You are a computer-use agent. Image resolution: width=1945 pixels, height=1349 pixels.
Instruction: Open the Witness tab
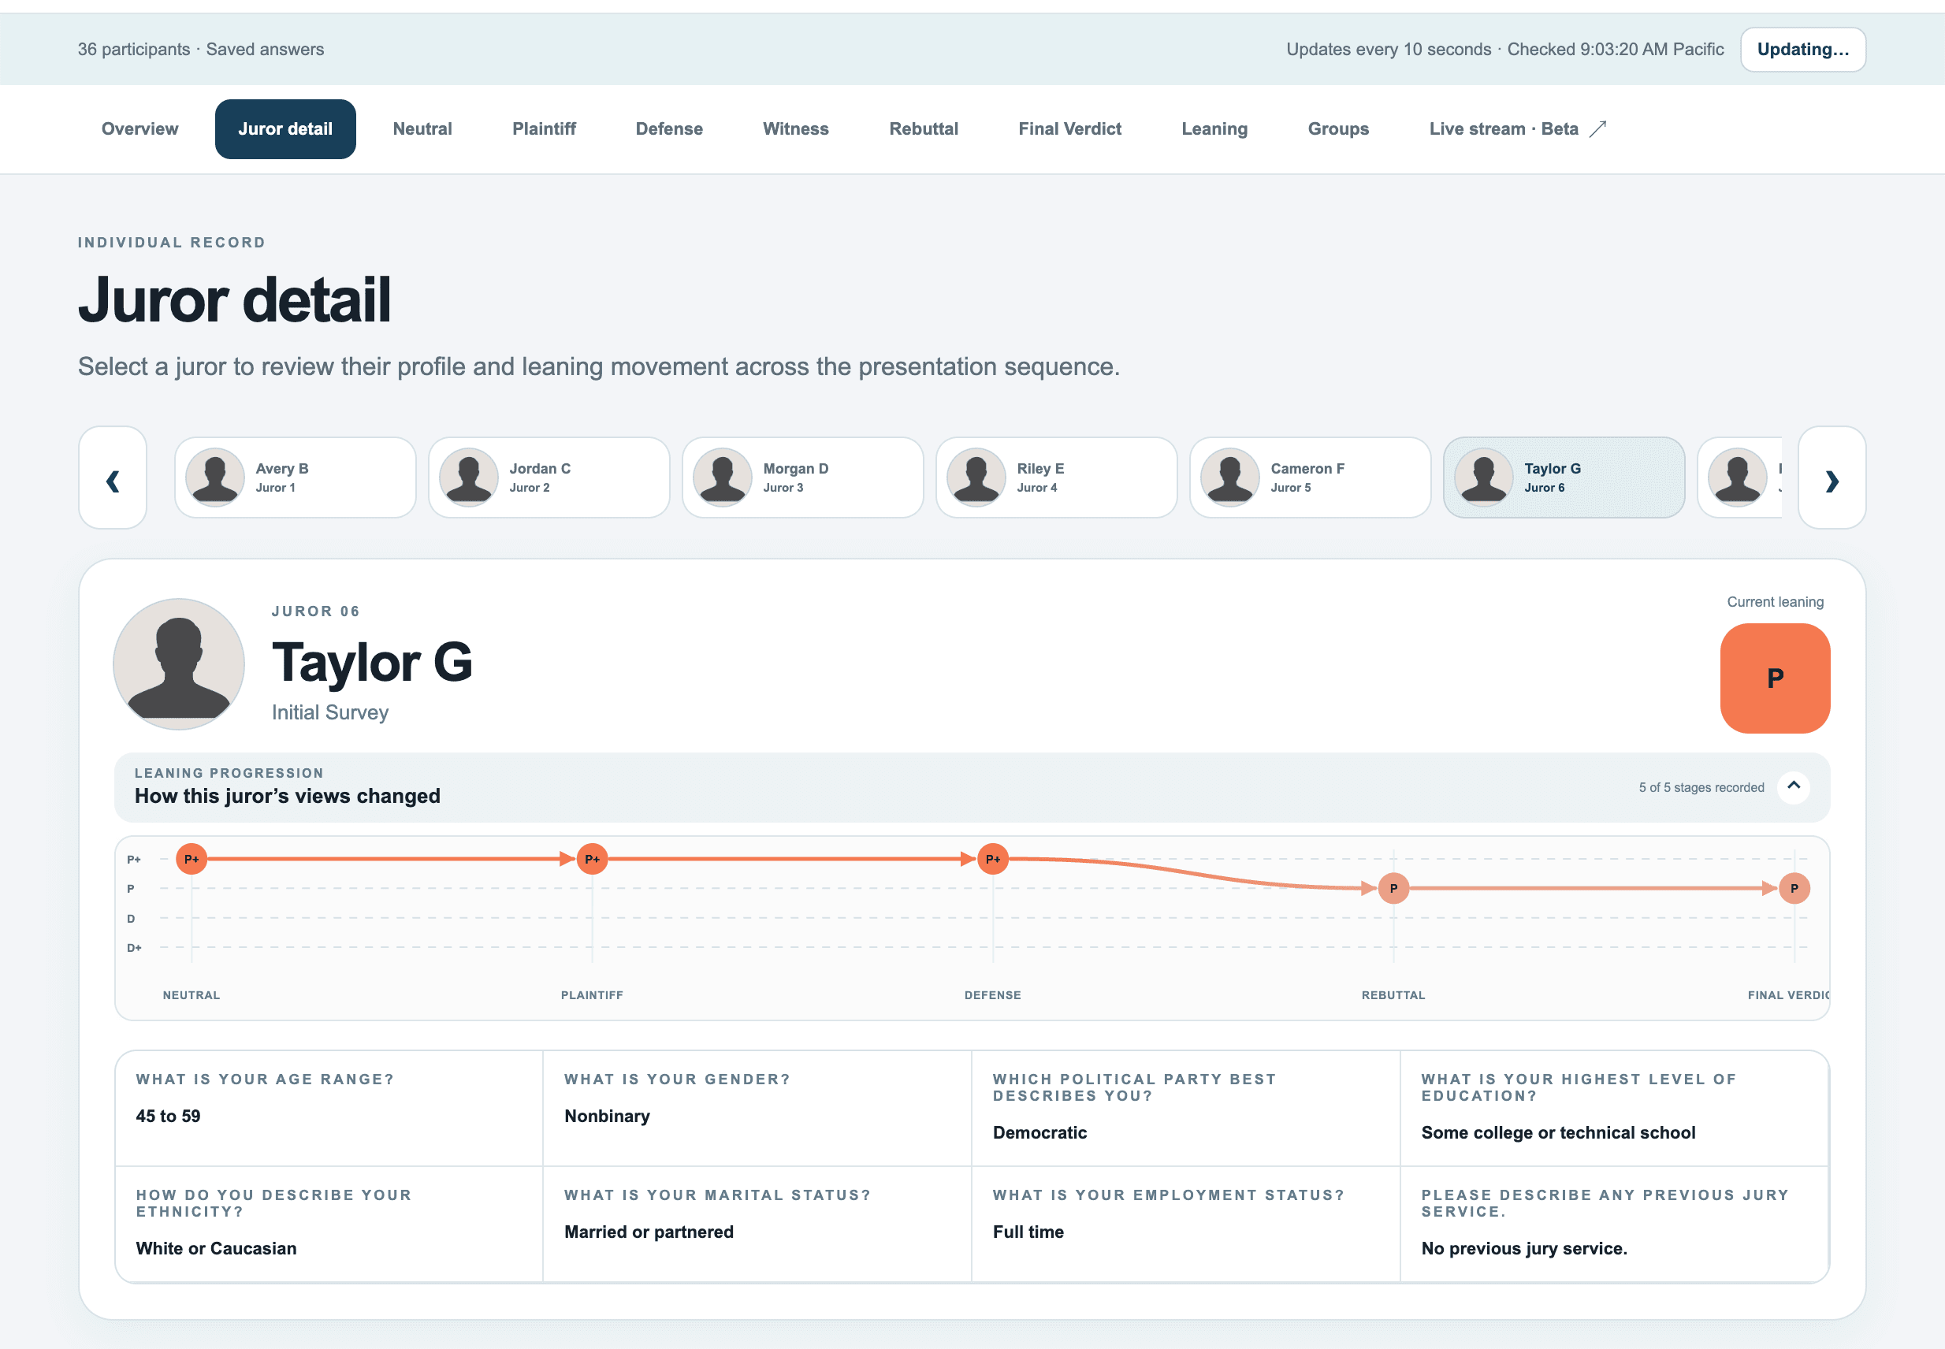tap(795, 128)
